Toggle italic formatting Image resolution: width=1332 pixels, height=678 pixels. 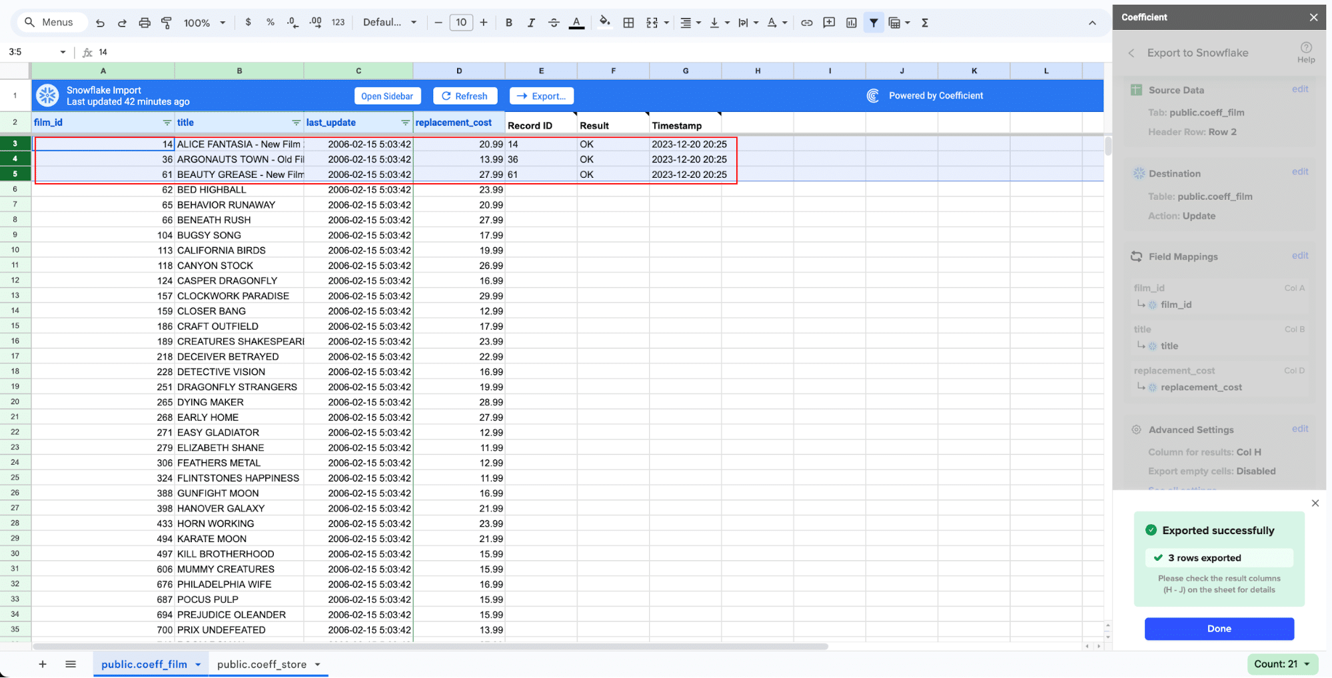pos(531,23)
